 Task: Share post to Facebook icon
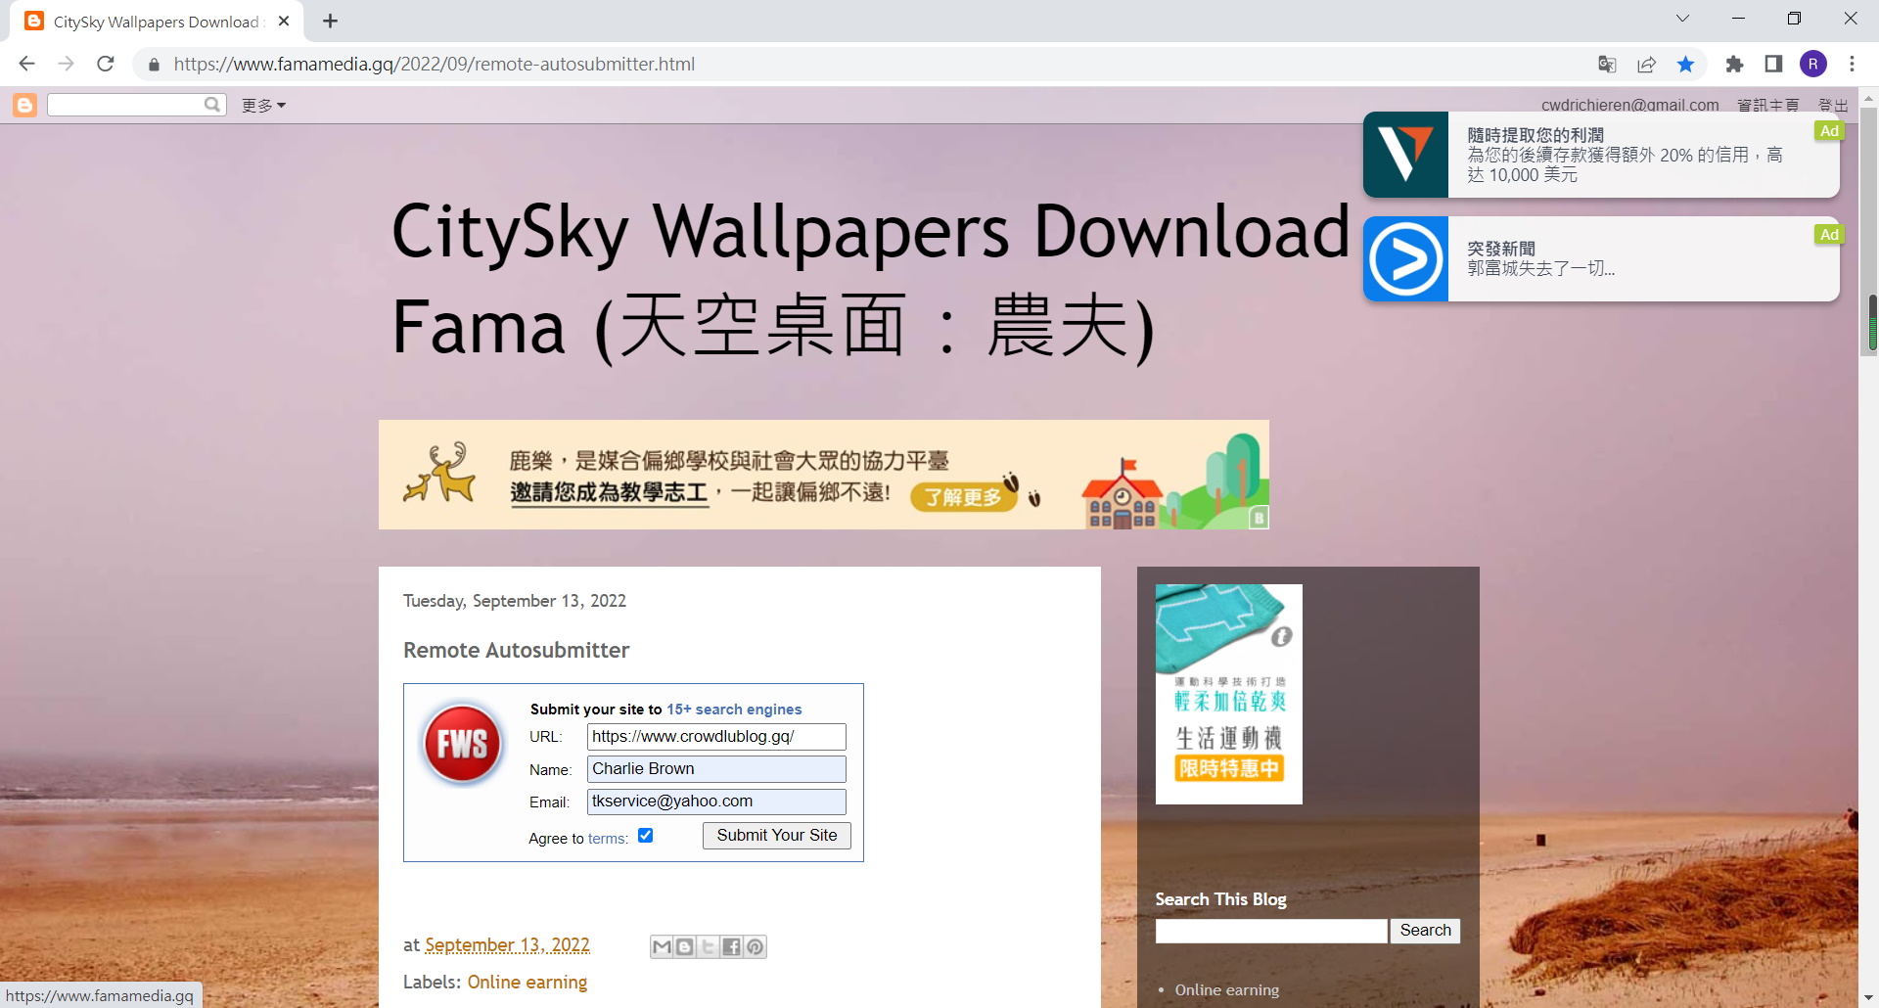(x=731, y=946)
